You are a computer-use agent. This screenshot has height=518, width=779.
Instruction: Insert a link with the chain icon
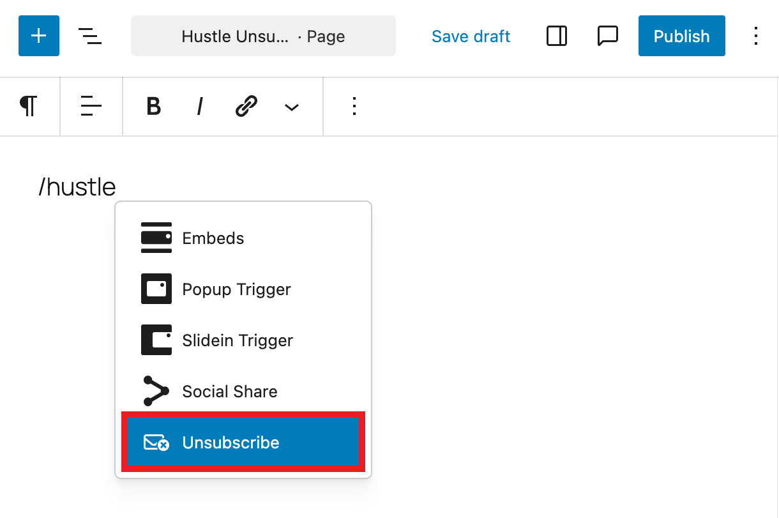[x=246, y=107]
